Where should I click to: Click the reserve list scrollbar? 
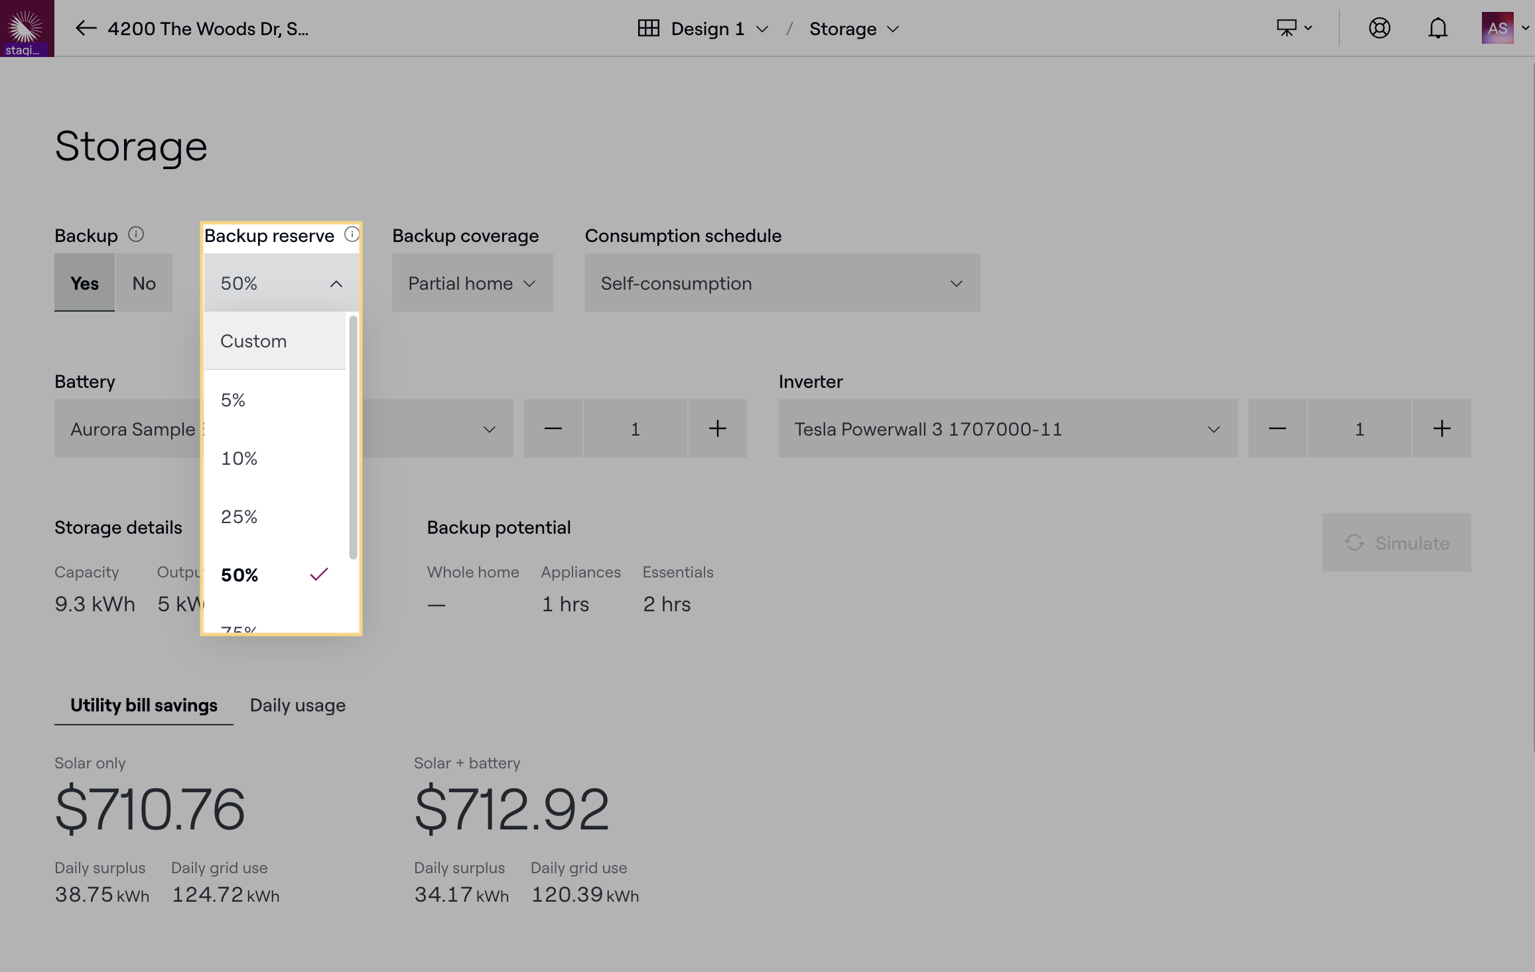click(x=353, y=438)
